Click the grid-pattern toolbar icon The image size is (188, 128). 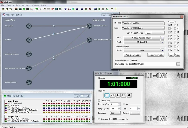[28, 9]
